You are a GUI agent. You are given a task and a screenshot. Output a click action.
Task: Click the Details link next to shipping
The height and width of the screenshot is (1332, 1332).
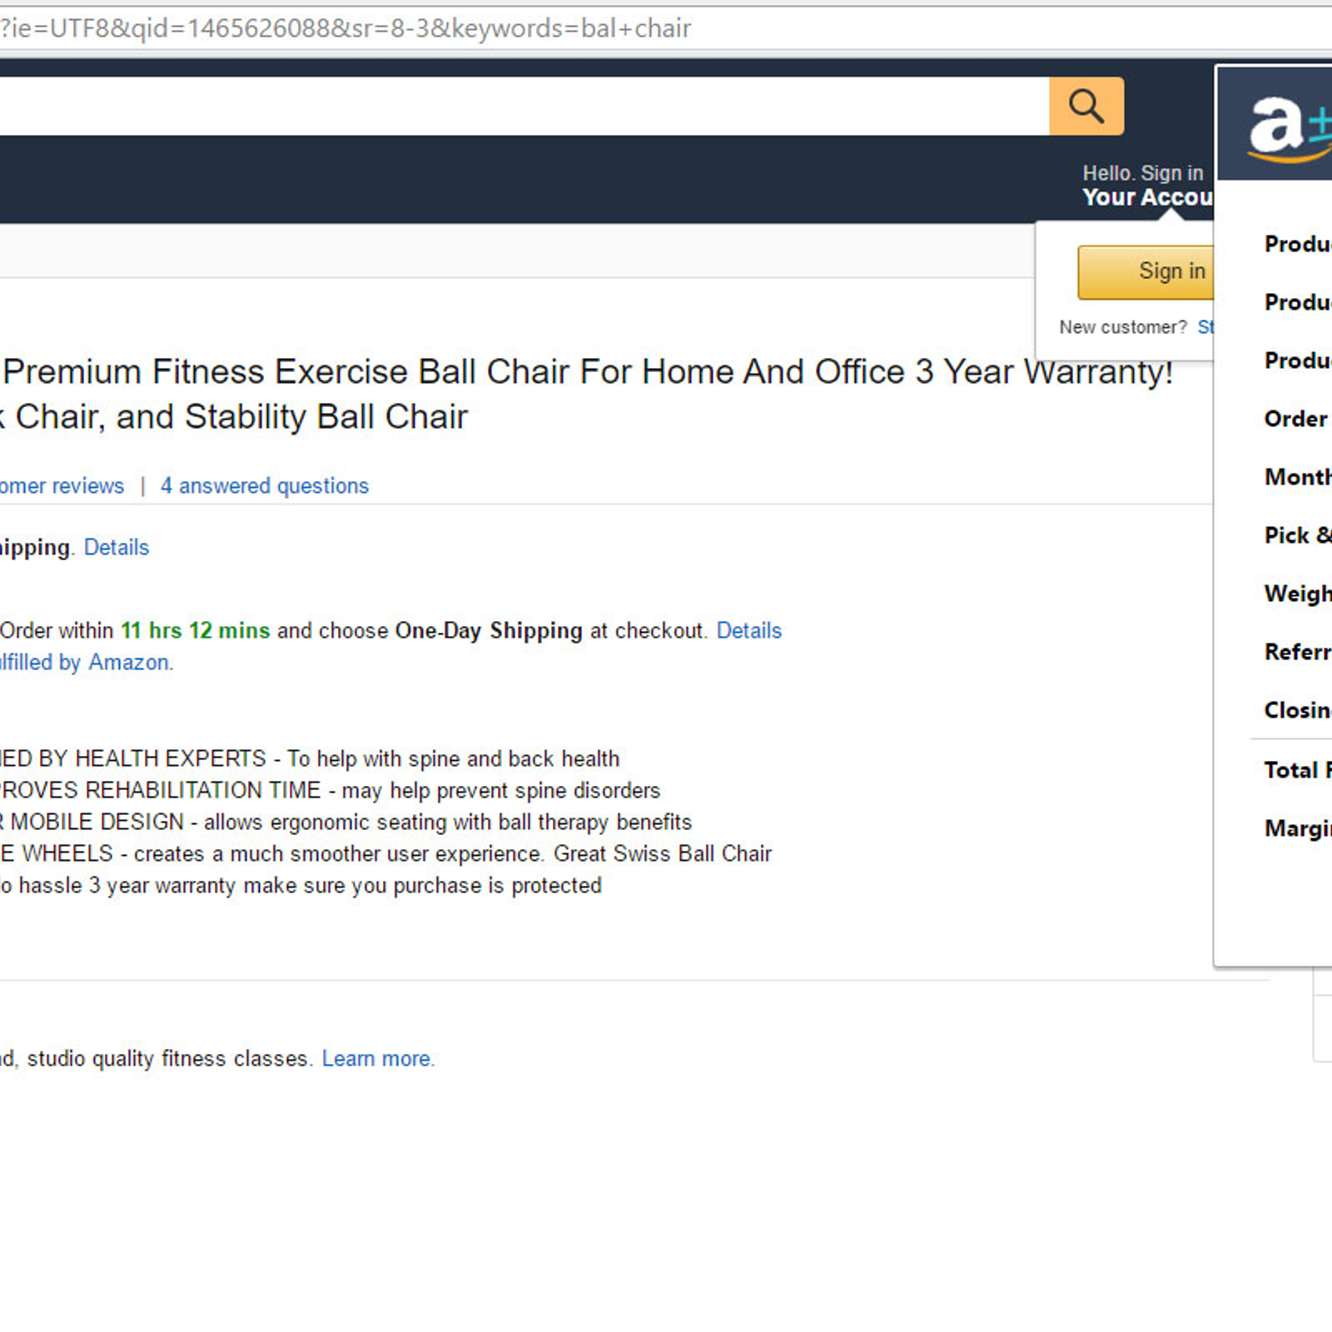tap(117, 547)
